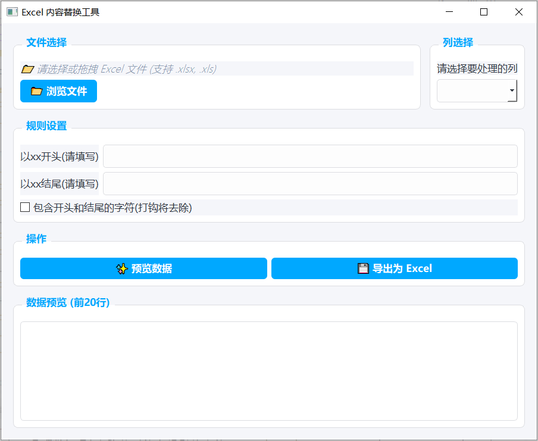Minimize the Excel 内容替换工具 window
This screenshot has width=538, height=441.
pos(449,12)
